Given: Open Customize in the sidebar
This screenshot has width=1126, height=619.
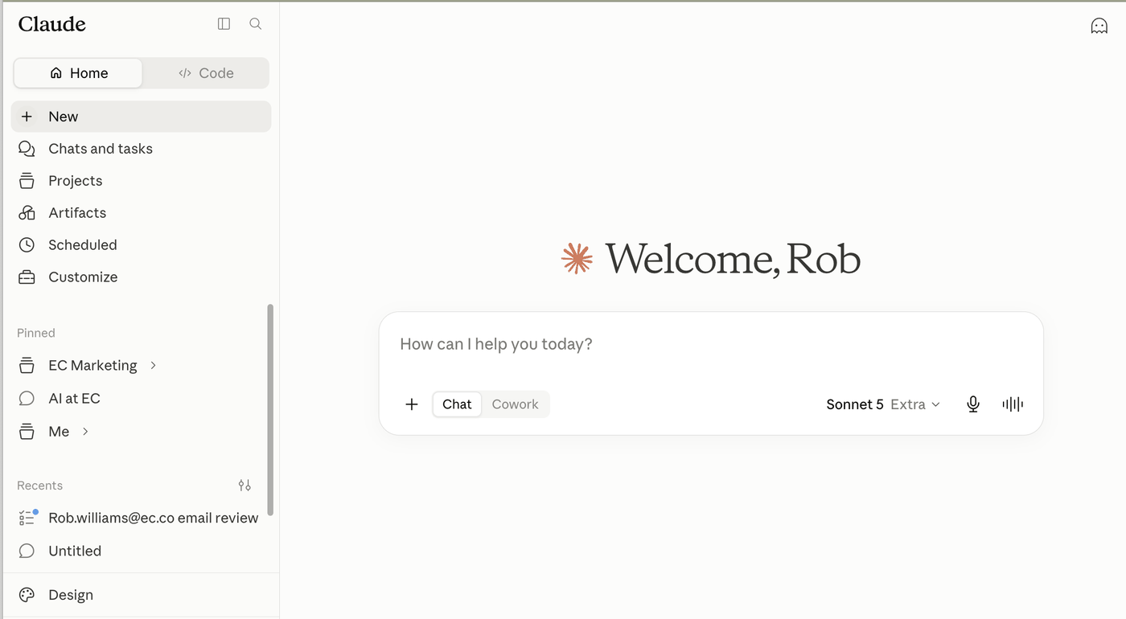Looking at the screenshot, I should point(141,277).
